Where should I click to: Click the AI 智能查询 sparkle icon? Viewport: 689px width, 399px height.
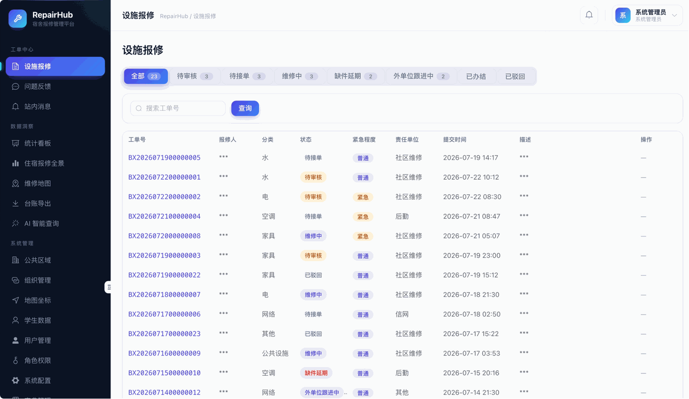click(16, 224)
